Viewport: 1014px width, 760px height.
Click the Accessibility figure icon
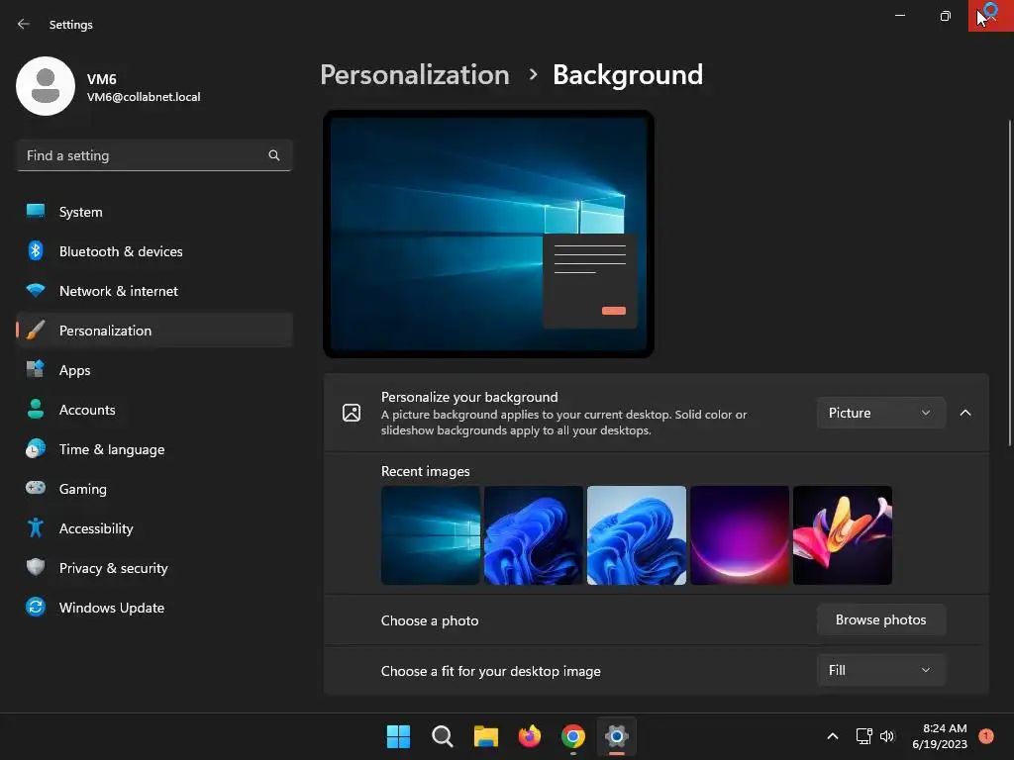[36, 528]
